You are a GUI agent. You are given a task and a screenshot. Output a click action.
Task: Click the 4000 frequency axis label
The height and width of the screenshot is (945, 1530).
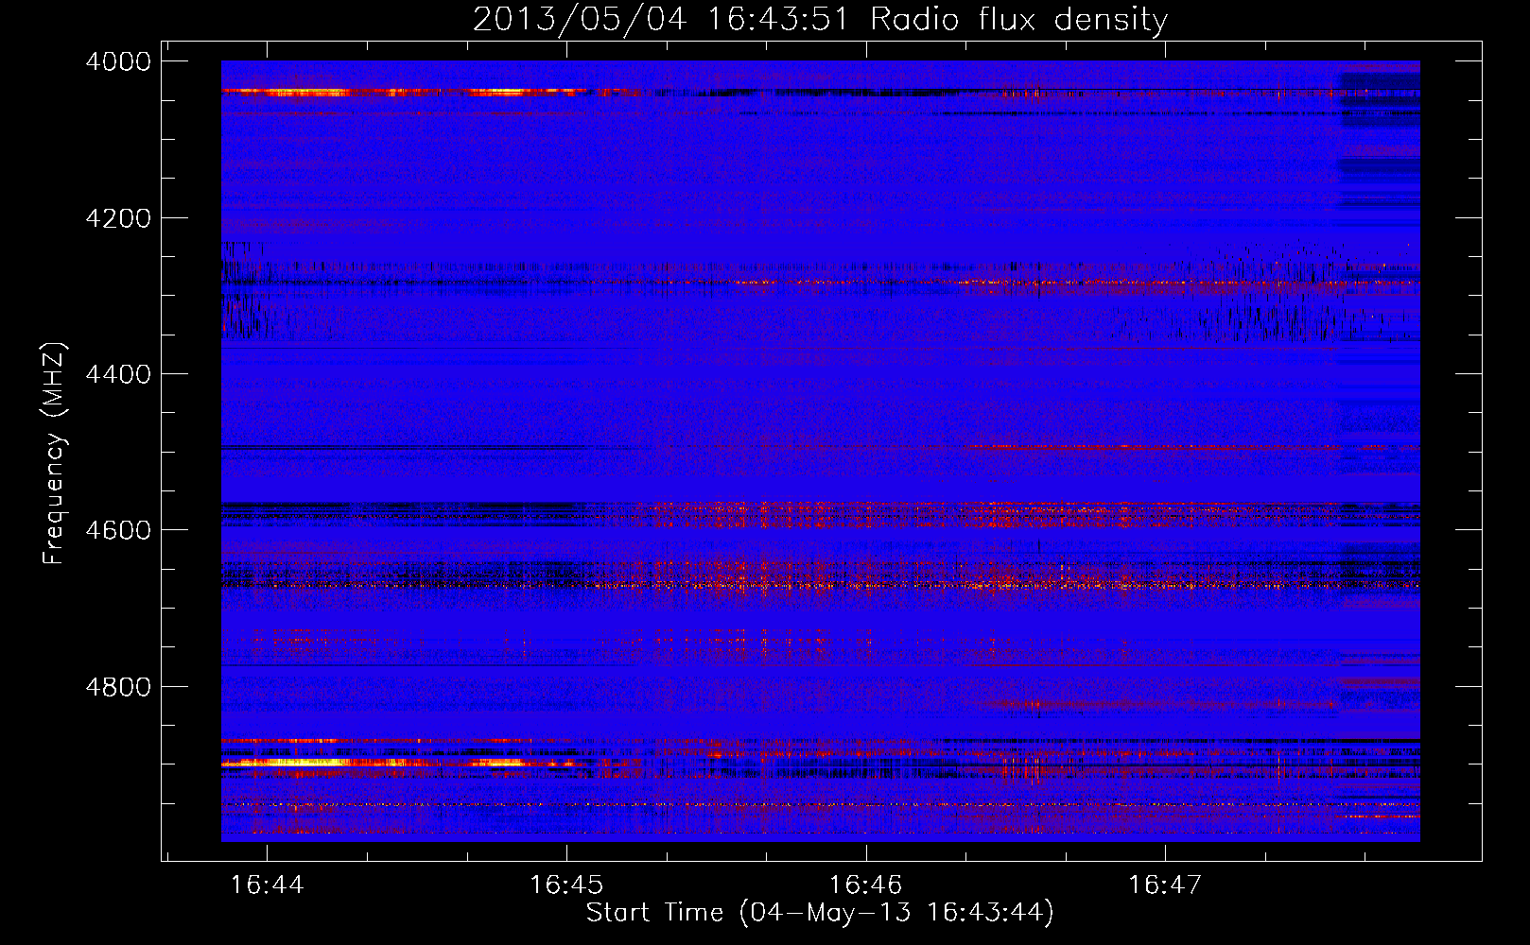pyautogui.click(x=118, y=61)
